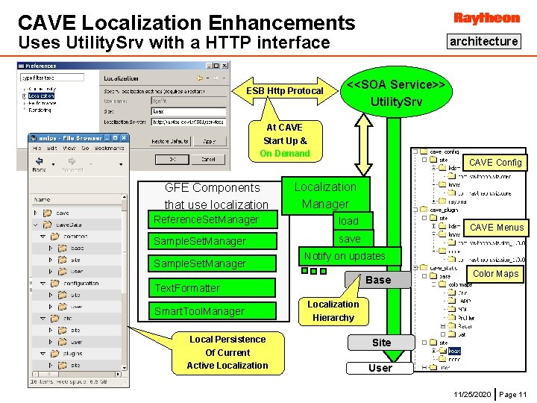Select the user folder under common
The width and height of the screenshot is (537, 403).
pyautogui.click(x=77, y=272)
